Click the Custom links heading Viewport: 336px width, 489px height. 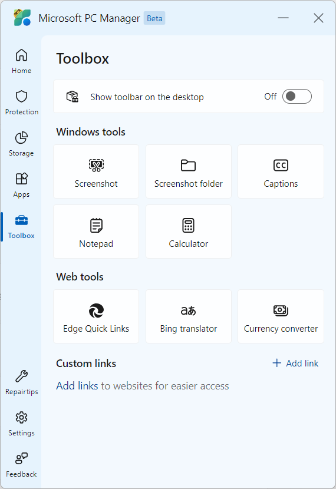click(x=86, y=364)
